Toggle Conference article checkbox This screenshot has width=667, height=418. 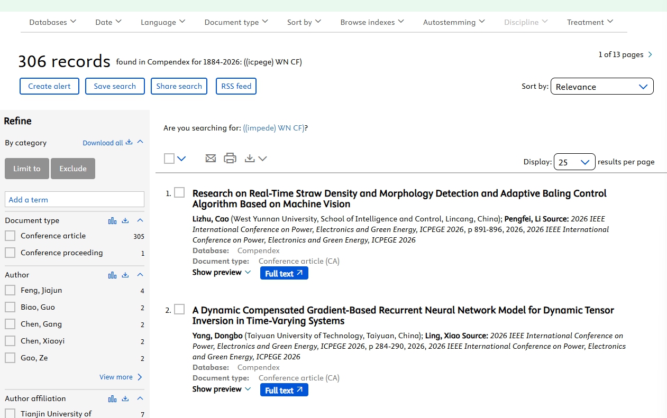click(10, 236)
